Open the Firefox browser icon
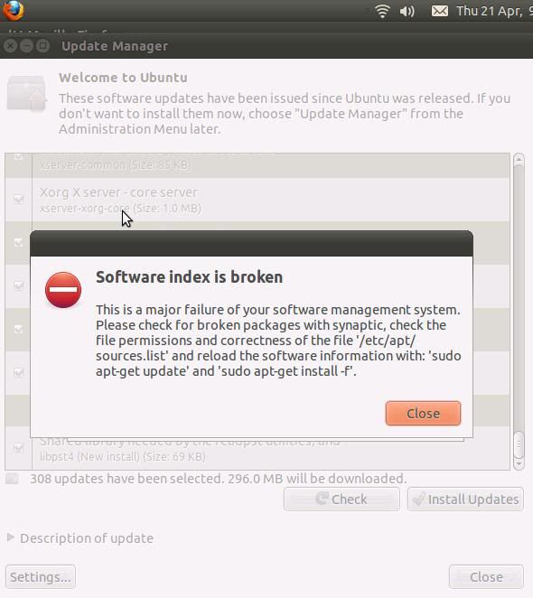This screenshot has width=533, height=598. tap(13, 10)
